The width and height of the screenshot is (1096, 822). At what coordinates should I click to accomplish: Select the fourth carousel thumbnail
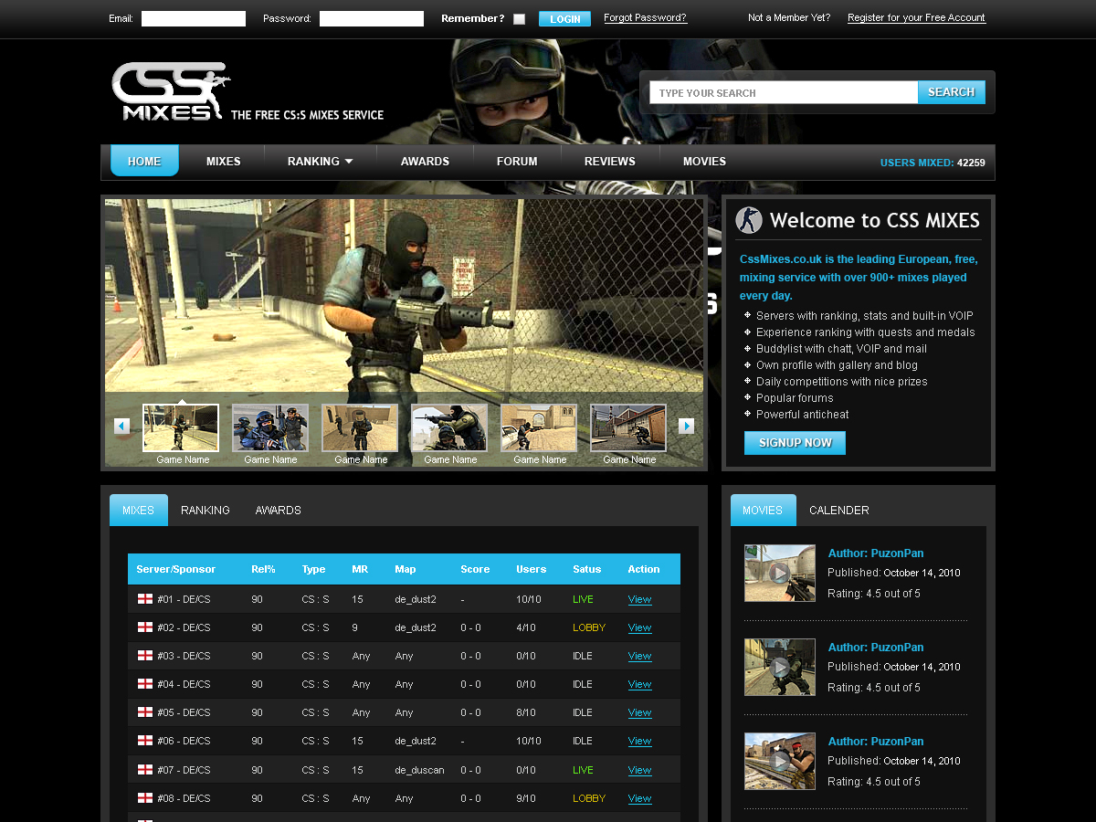pyautogui.click(x=449, y=428)
